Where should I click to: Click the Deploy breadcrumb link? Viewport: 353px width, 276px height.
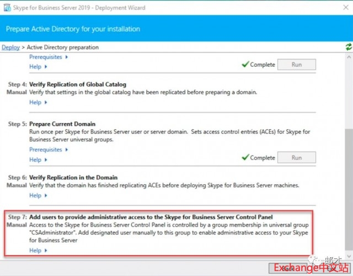click(10, 47)
